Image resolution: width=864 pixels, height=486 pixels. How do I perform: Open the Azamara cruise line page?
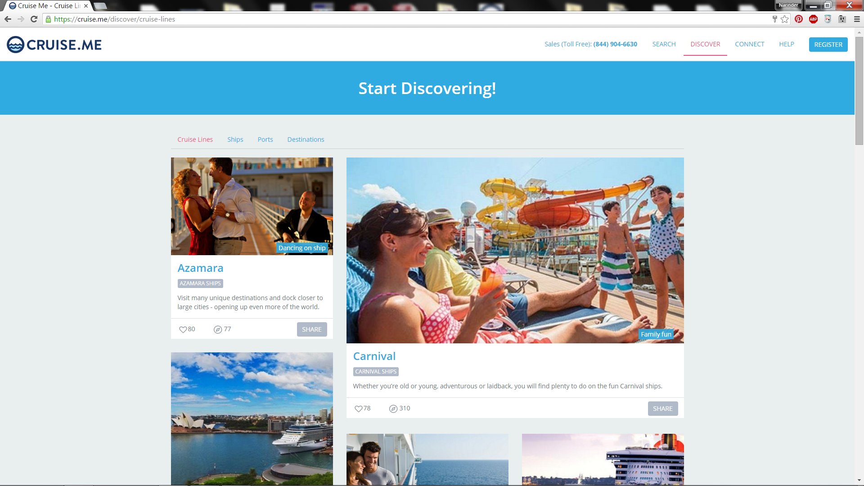tap(200, 268)
